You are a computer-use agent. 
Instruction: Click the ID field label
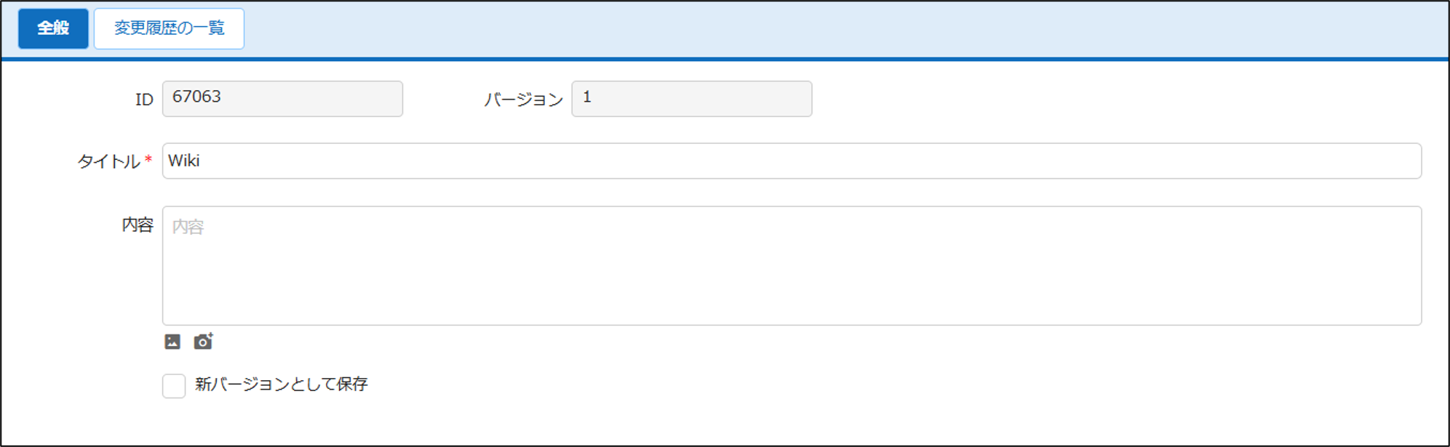pyautogui.click(x=144, y=100)
